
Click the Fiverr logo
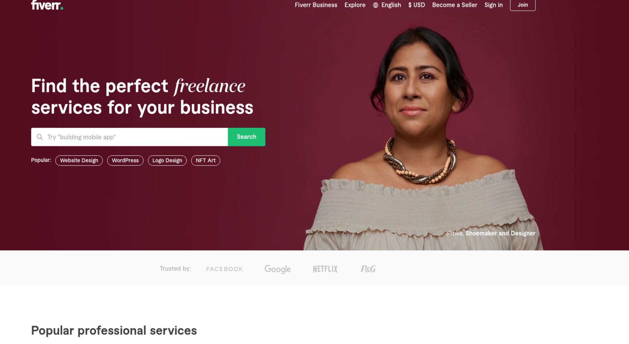[x=47, y=5]
